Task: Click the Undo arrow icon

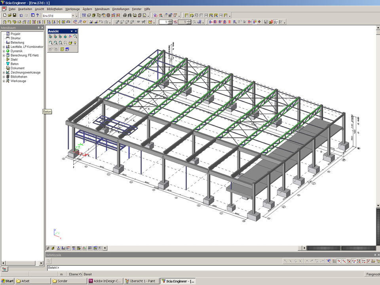Action: pyautogui.click(x=21, y=15)
